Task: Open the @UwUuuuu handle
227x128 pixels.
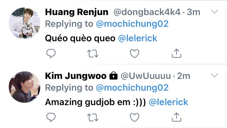Action: click(146, 76)
